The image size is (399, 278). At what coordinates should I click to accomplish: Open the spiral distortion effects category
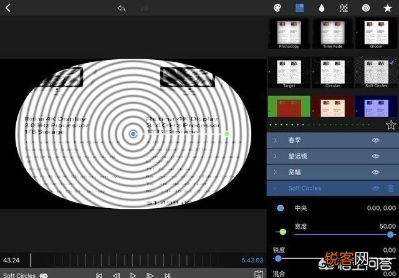[x=366, y=8]
